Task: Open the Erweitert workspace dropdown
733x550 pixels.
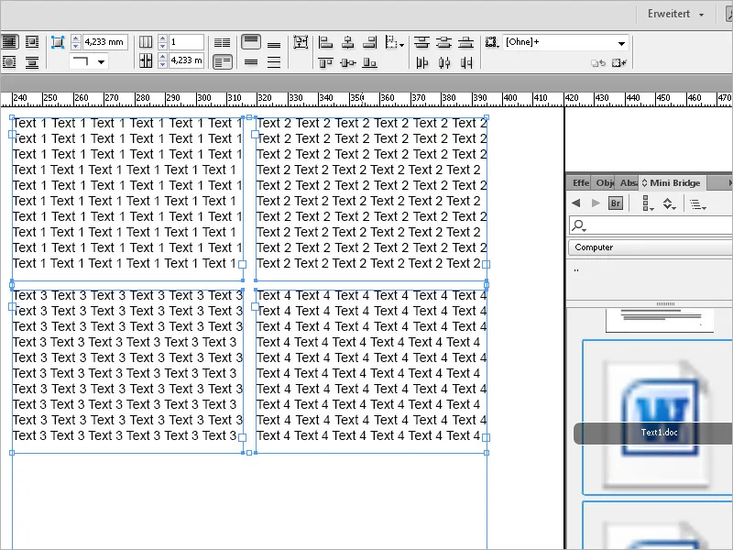Action: coord(675,14)
